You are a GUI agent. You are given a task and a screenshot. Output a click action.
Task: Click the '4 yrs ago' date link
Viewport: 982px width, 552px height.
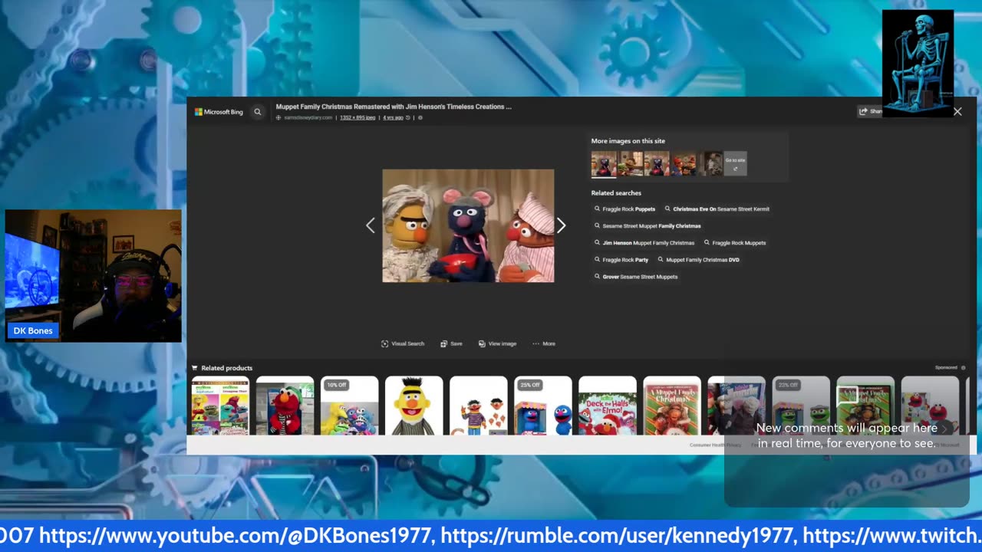tap(393, 117)
